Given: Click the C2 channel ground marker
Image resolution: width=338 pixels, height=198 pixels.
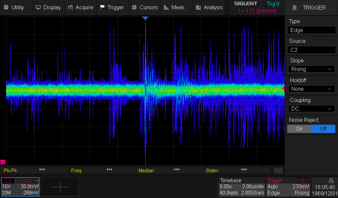Looking at the screenshot, I should click(3, 162).
